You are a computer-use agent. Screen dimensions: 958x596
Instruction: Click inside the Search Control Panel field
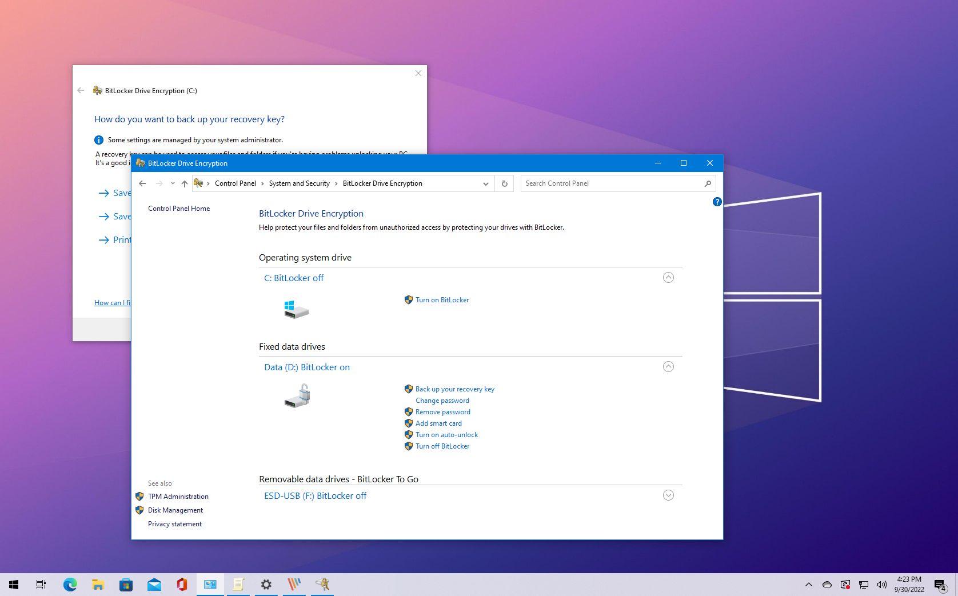[606, 183]
